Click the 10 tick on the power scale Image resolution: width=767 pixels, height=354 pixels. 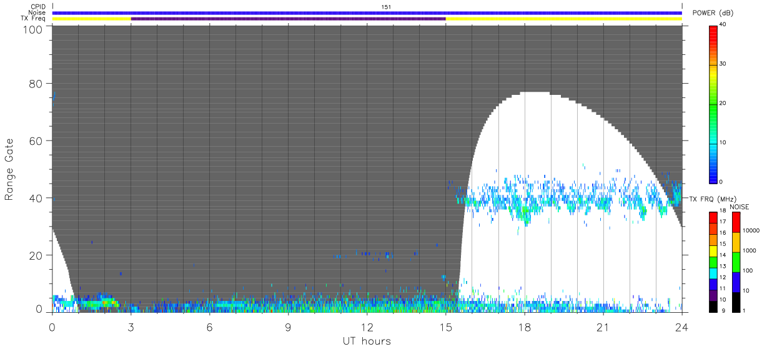tap(723, 142)
